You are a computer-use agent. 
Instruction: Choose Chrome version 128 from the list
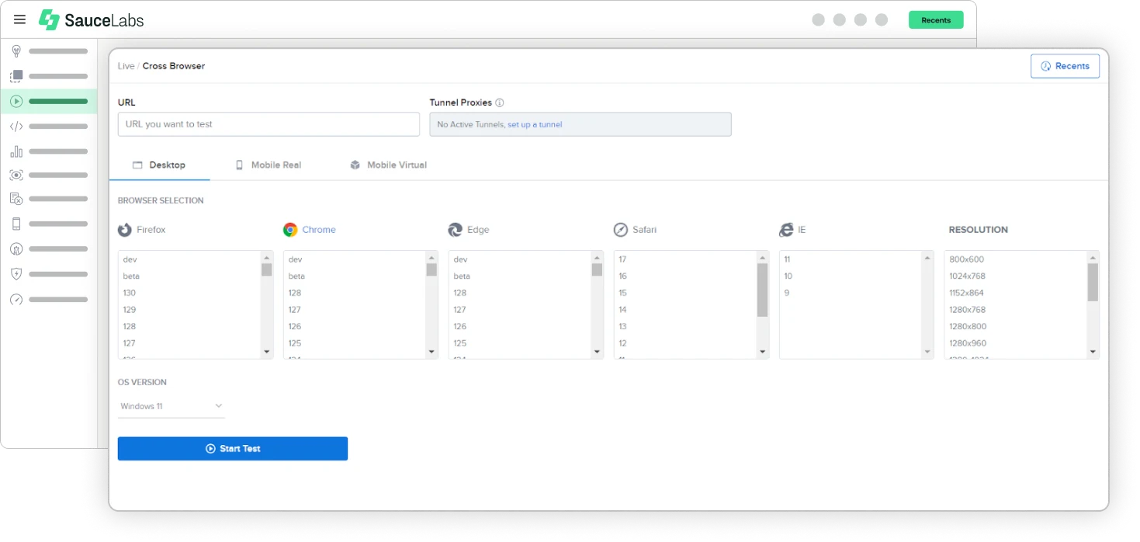(x=294, y=293)
